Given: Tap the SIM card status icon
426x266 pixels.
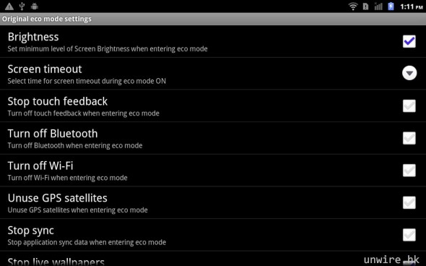Looking at the screenshot, I should (x=365, y=7).
